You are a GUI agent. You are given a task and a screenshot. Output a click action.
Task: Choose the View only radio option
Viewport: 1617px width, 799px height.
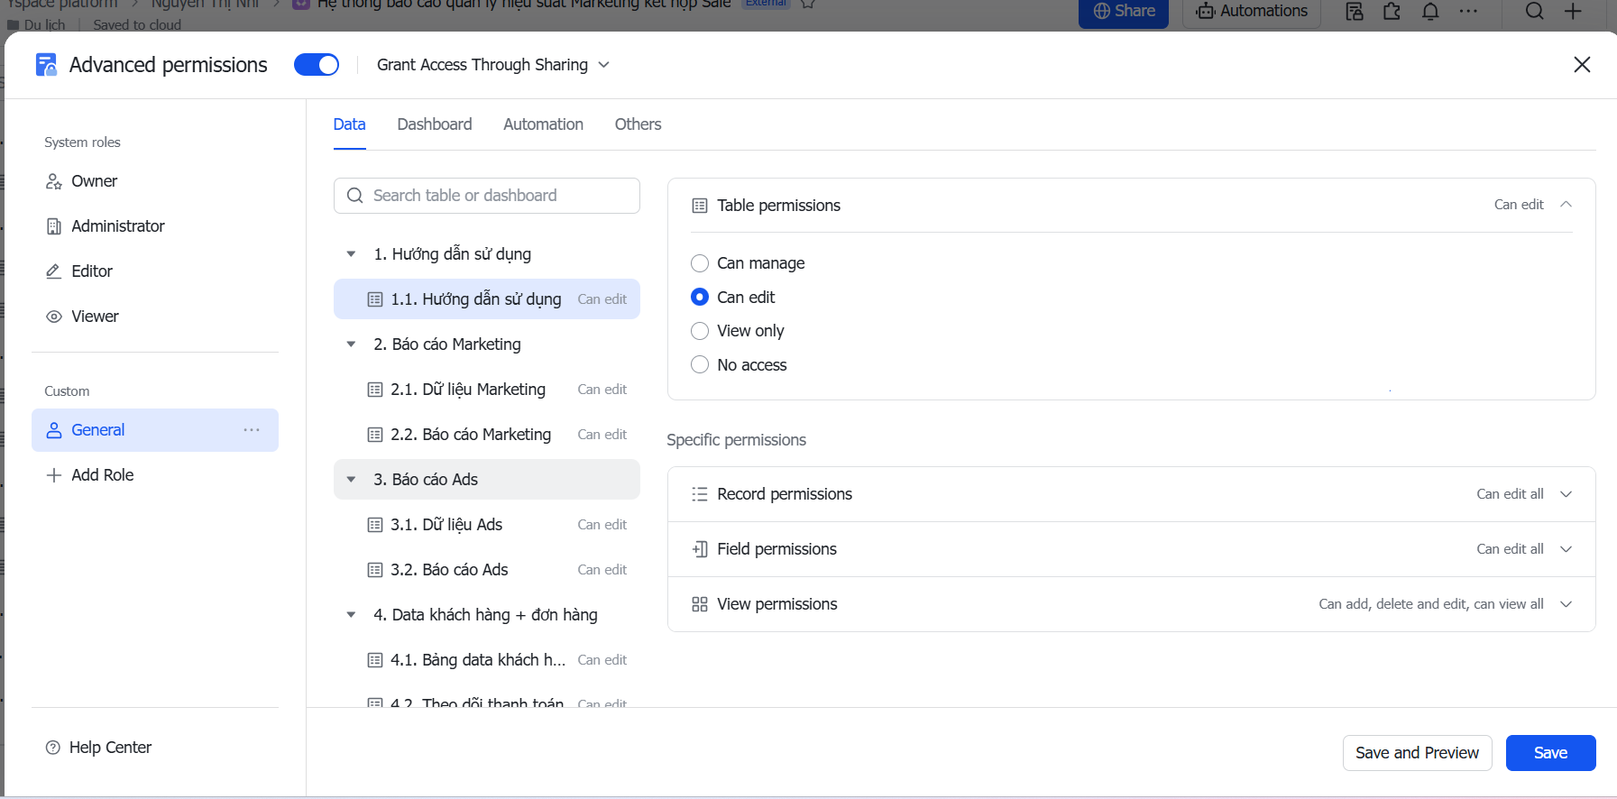700,331
